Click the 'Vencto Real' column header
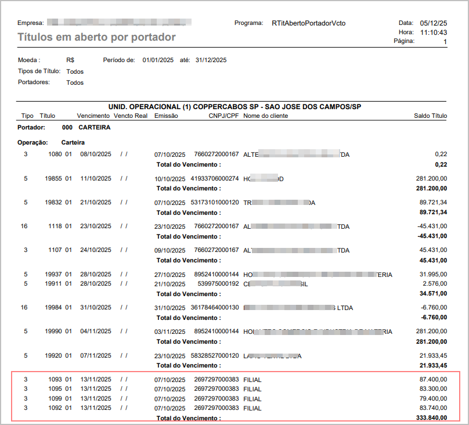 131,116
